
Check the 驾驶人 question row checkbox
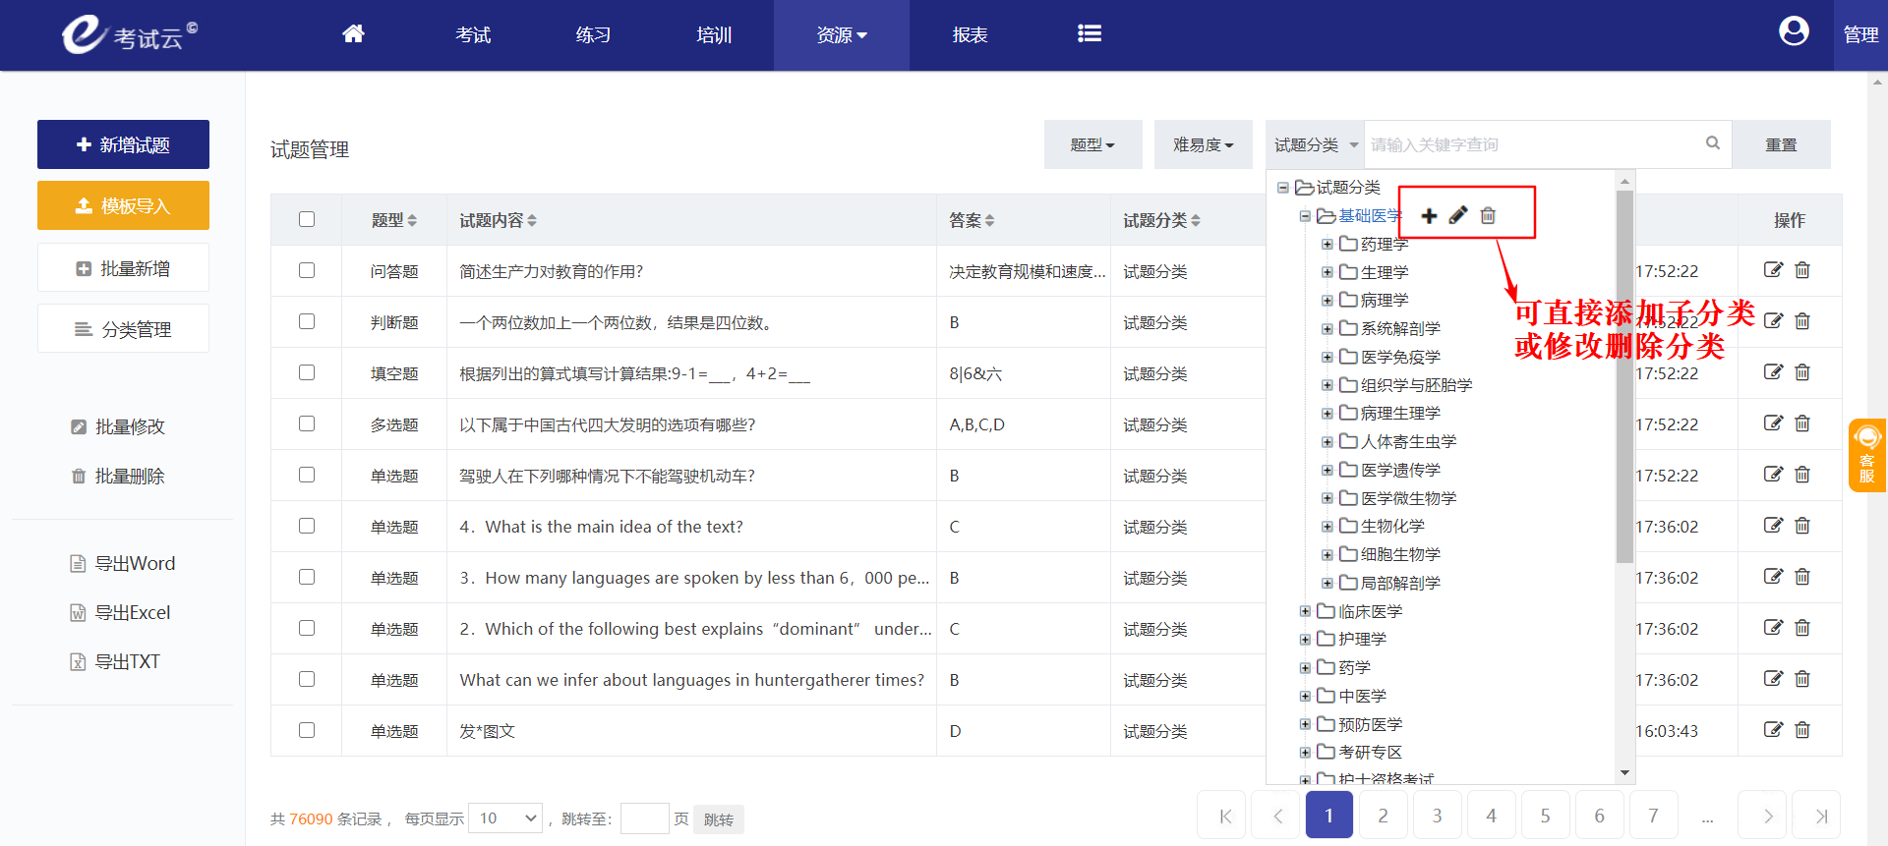tap(307, 475)
